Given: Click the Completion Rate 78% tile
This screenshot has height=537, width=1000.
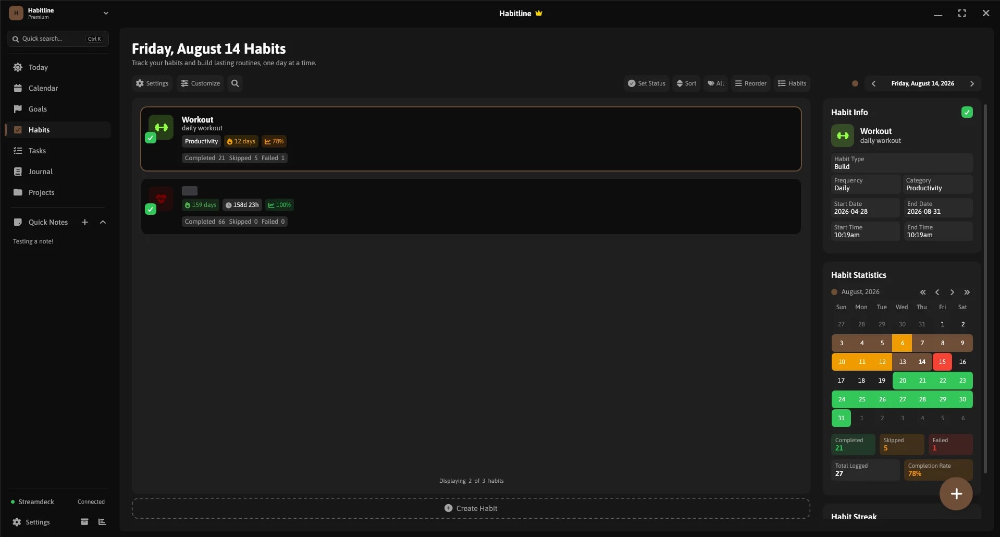Looking at the screenshot, I should [x=938, y=470].
